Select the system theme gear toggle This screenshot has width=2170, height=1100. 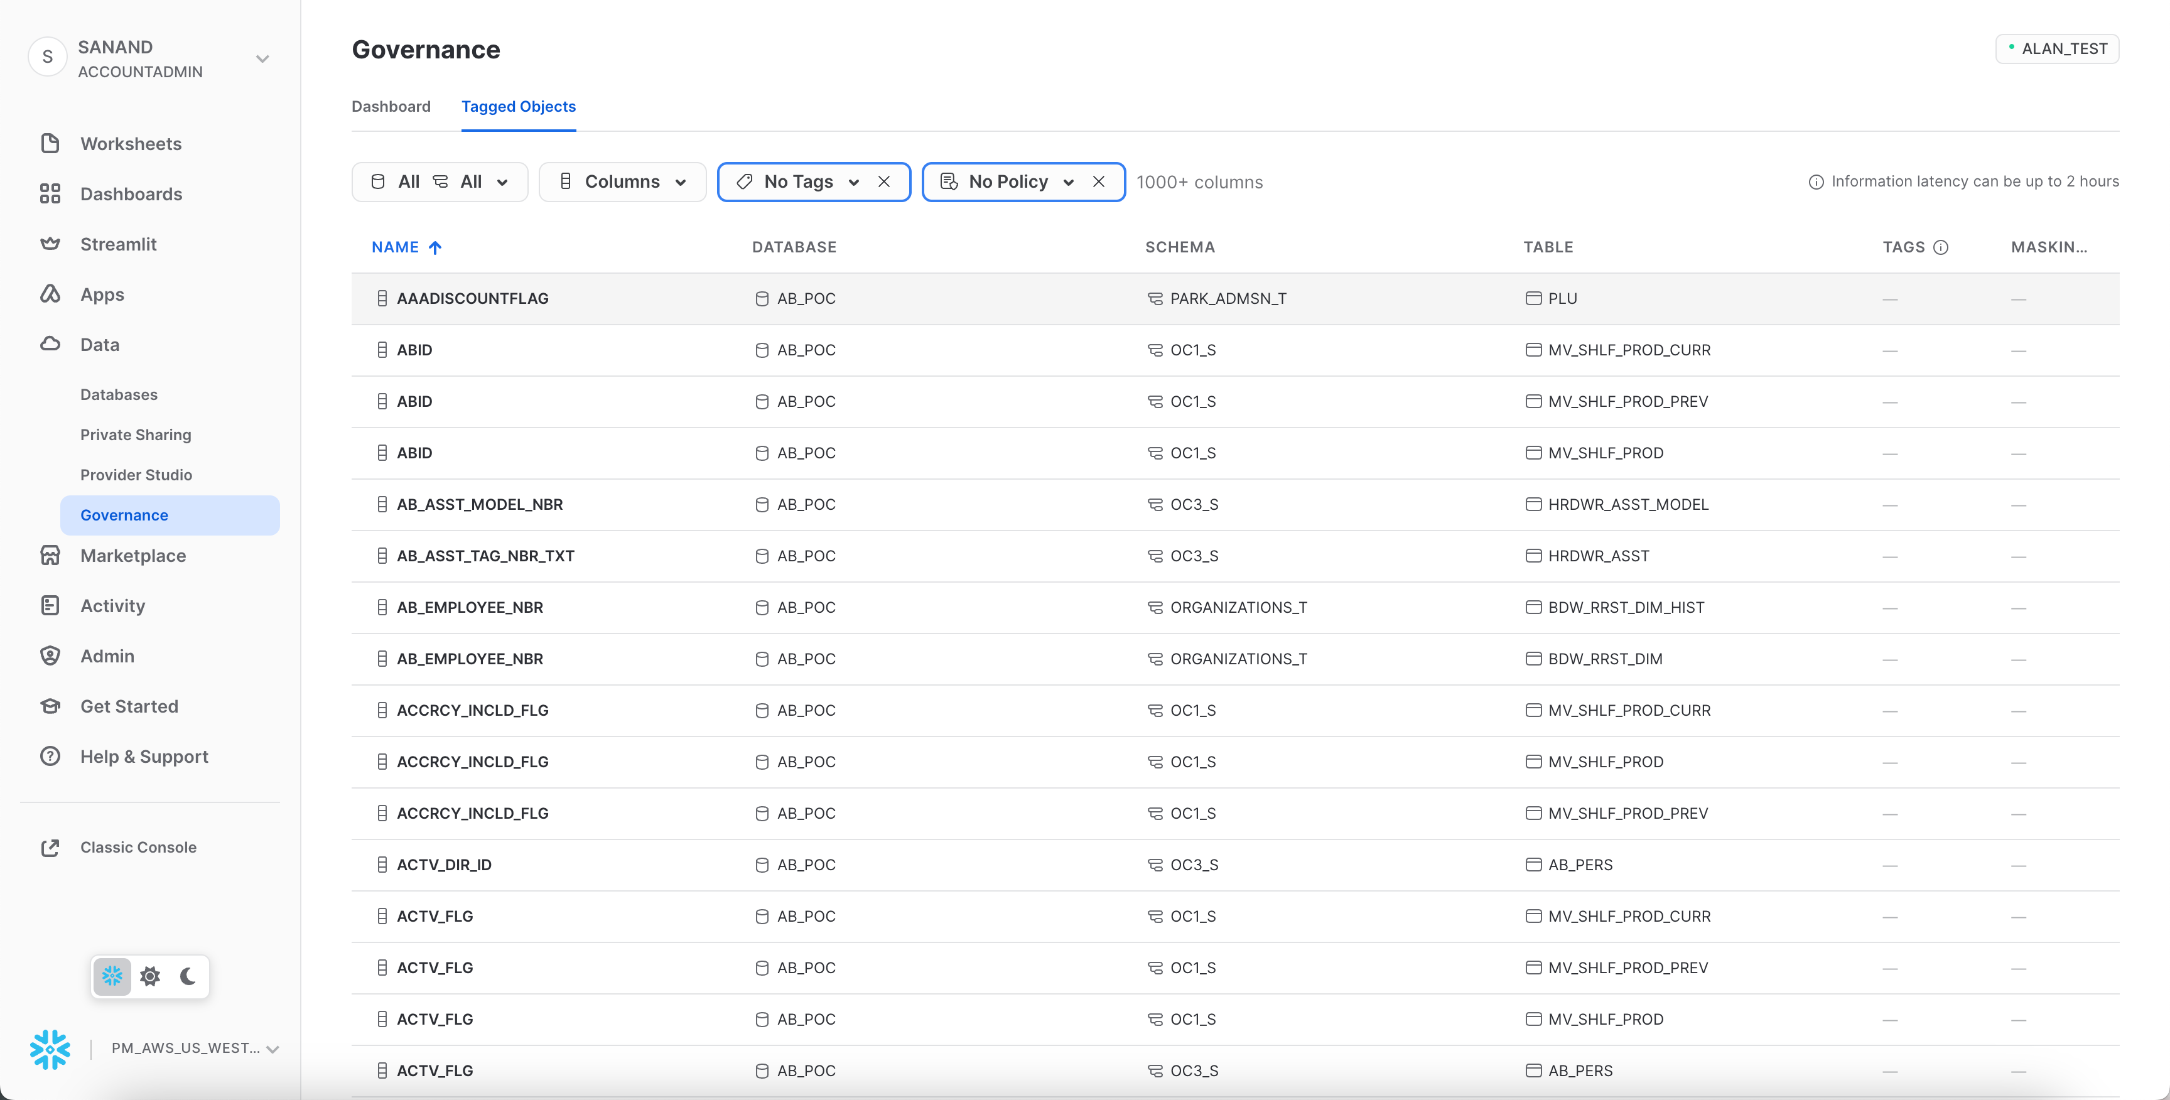point(150,976)
